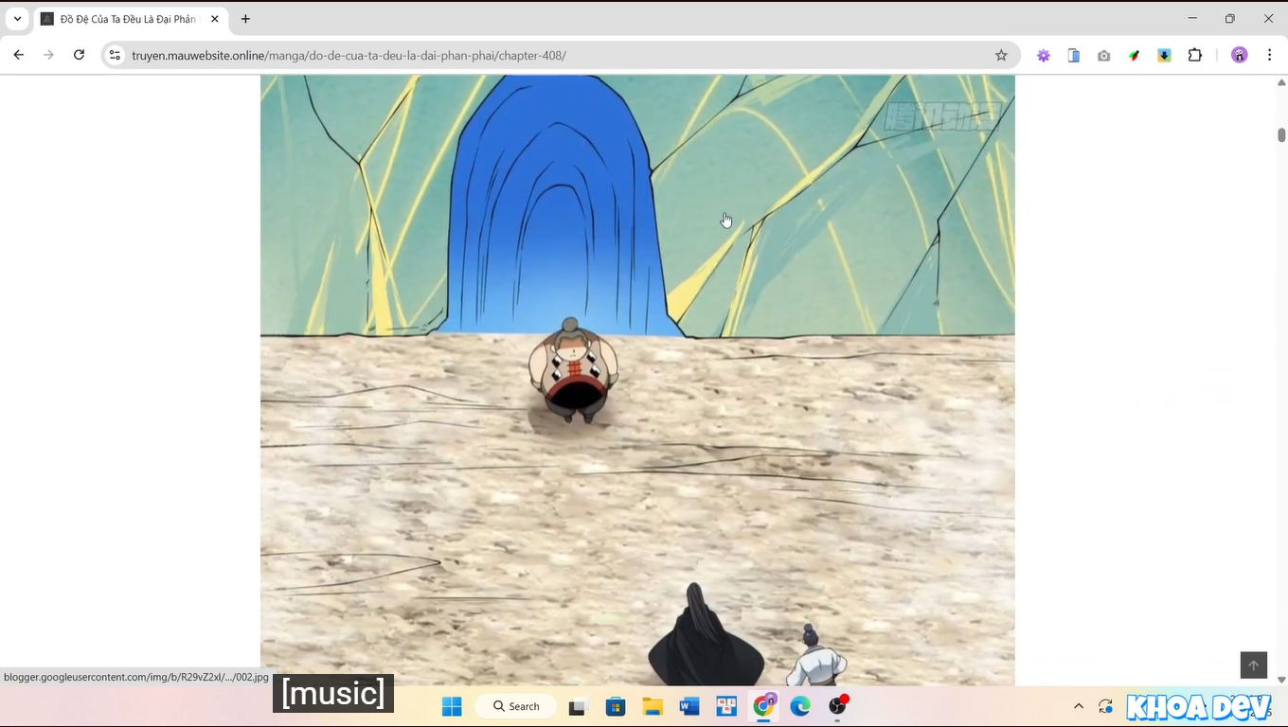The width and height of the screenshot is (1288, 727).
Task: Open Microsoft Word from the taskbar
Action: 689,706
